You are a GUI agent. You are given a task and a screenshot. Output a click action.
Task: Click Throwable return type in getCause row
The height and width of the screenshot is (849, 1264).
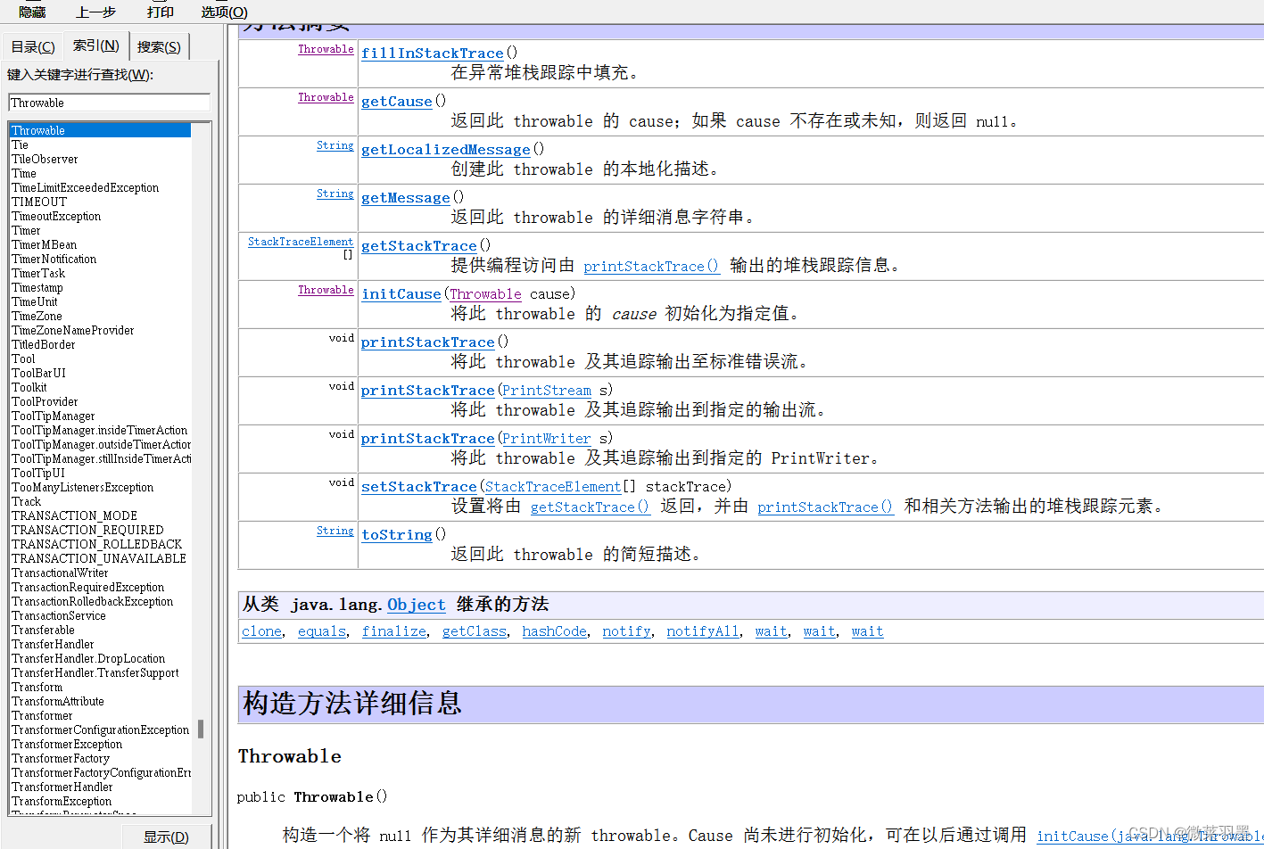coord(326,97)
